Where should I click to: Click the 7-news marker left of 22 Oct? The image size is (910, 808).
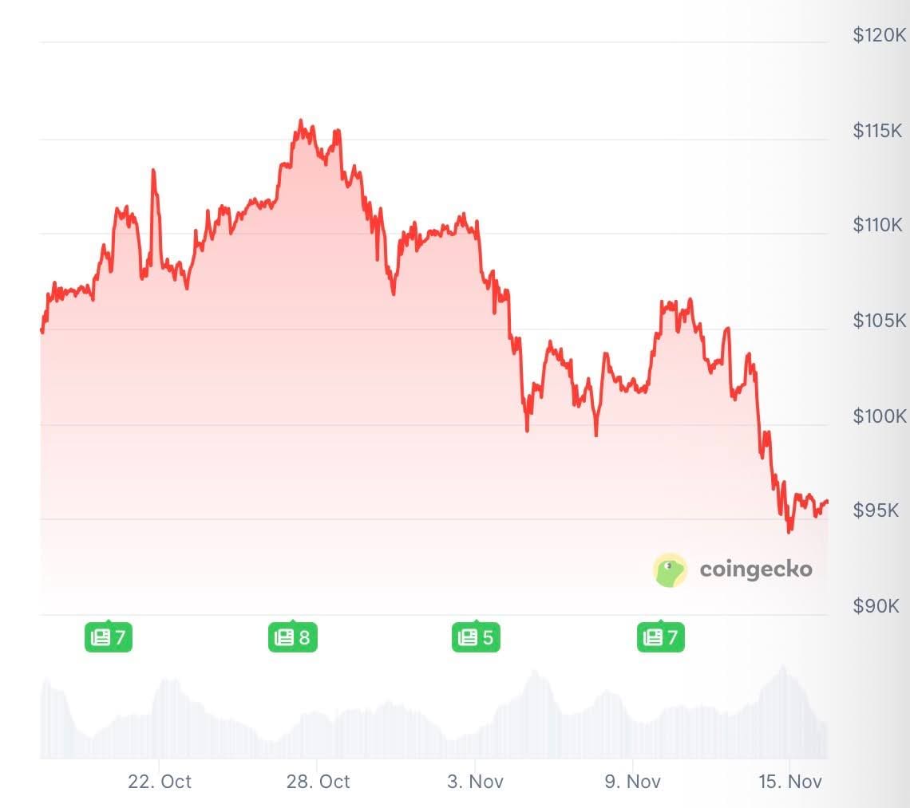coord(109,637)
